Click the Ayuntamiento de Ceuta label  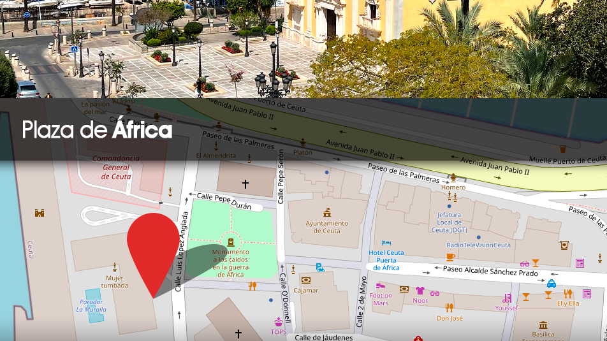point(326,227)
